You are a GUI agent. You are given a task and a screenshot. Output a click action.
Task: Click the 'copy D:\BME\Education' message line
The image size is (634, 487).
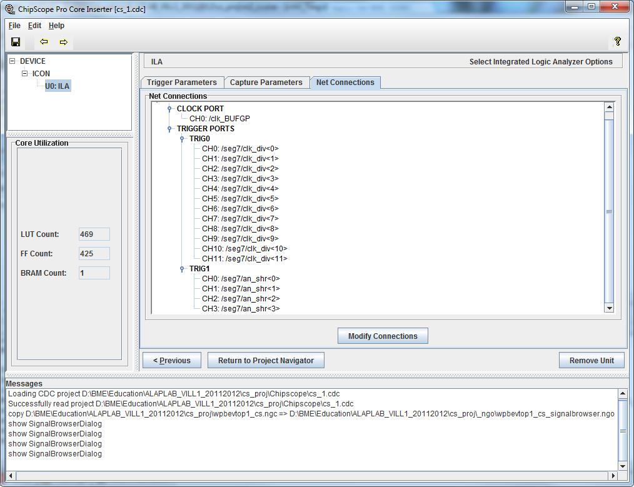[311, 413]
